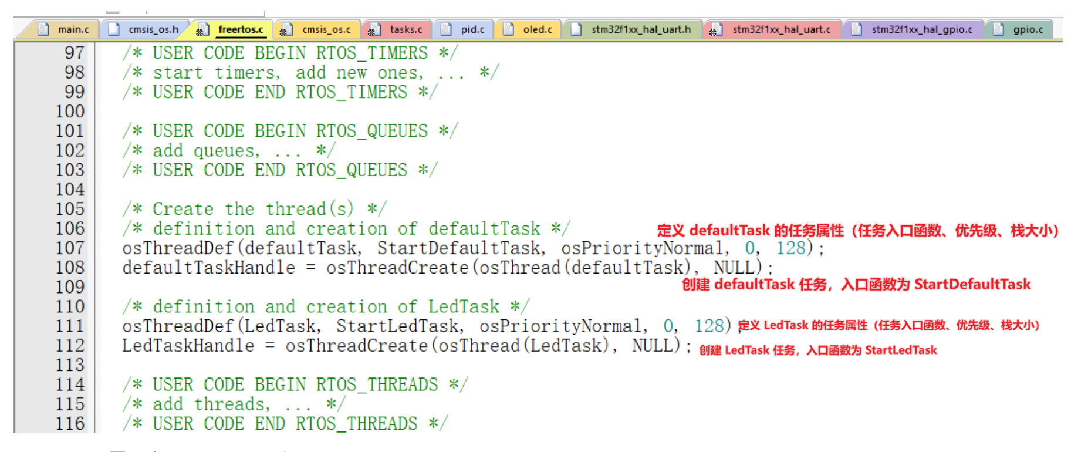Click 'definition and creation of defaultTask' comment
Image resolution: width=1088 pixels, height=452 pixels.
pos(346,228)
